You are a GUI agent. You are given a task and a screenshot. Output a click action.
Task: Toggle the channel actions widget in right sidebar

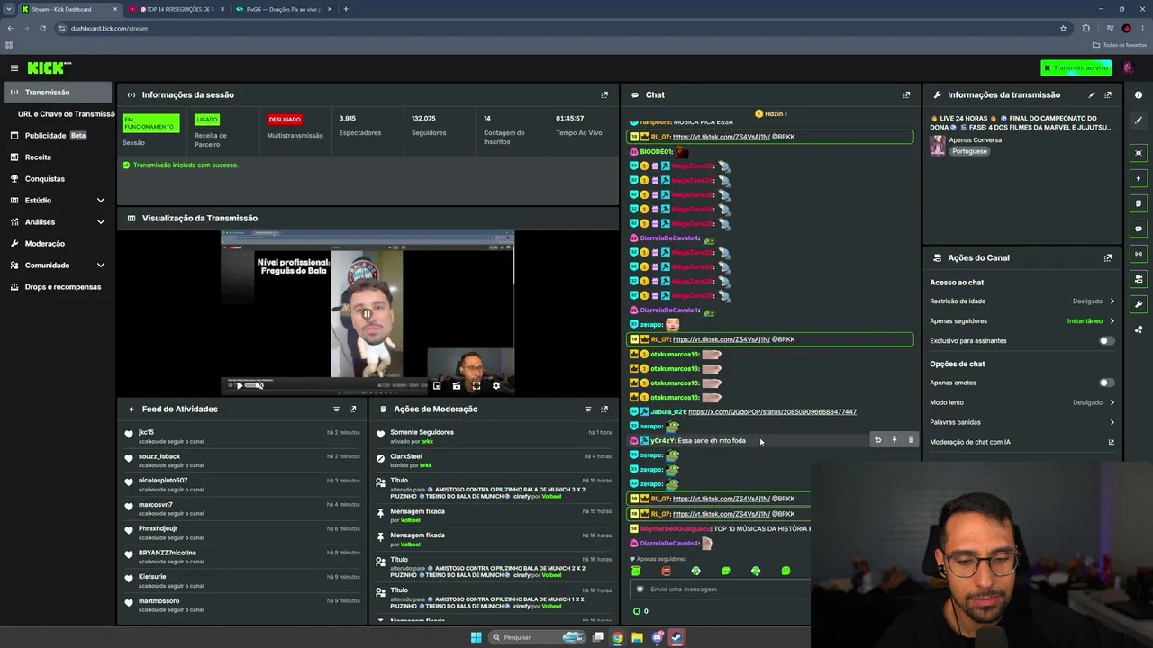1139,279
